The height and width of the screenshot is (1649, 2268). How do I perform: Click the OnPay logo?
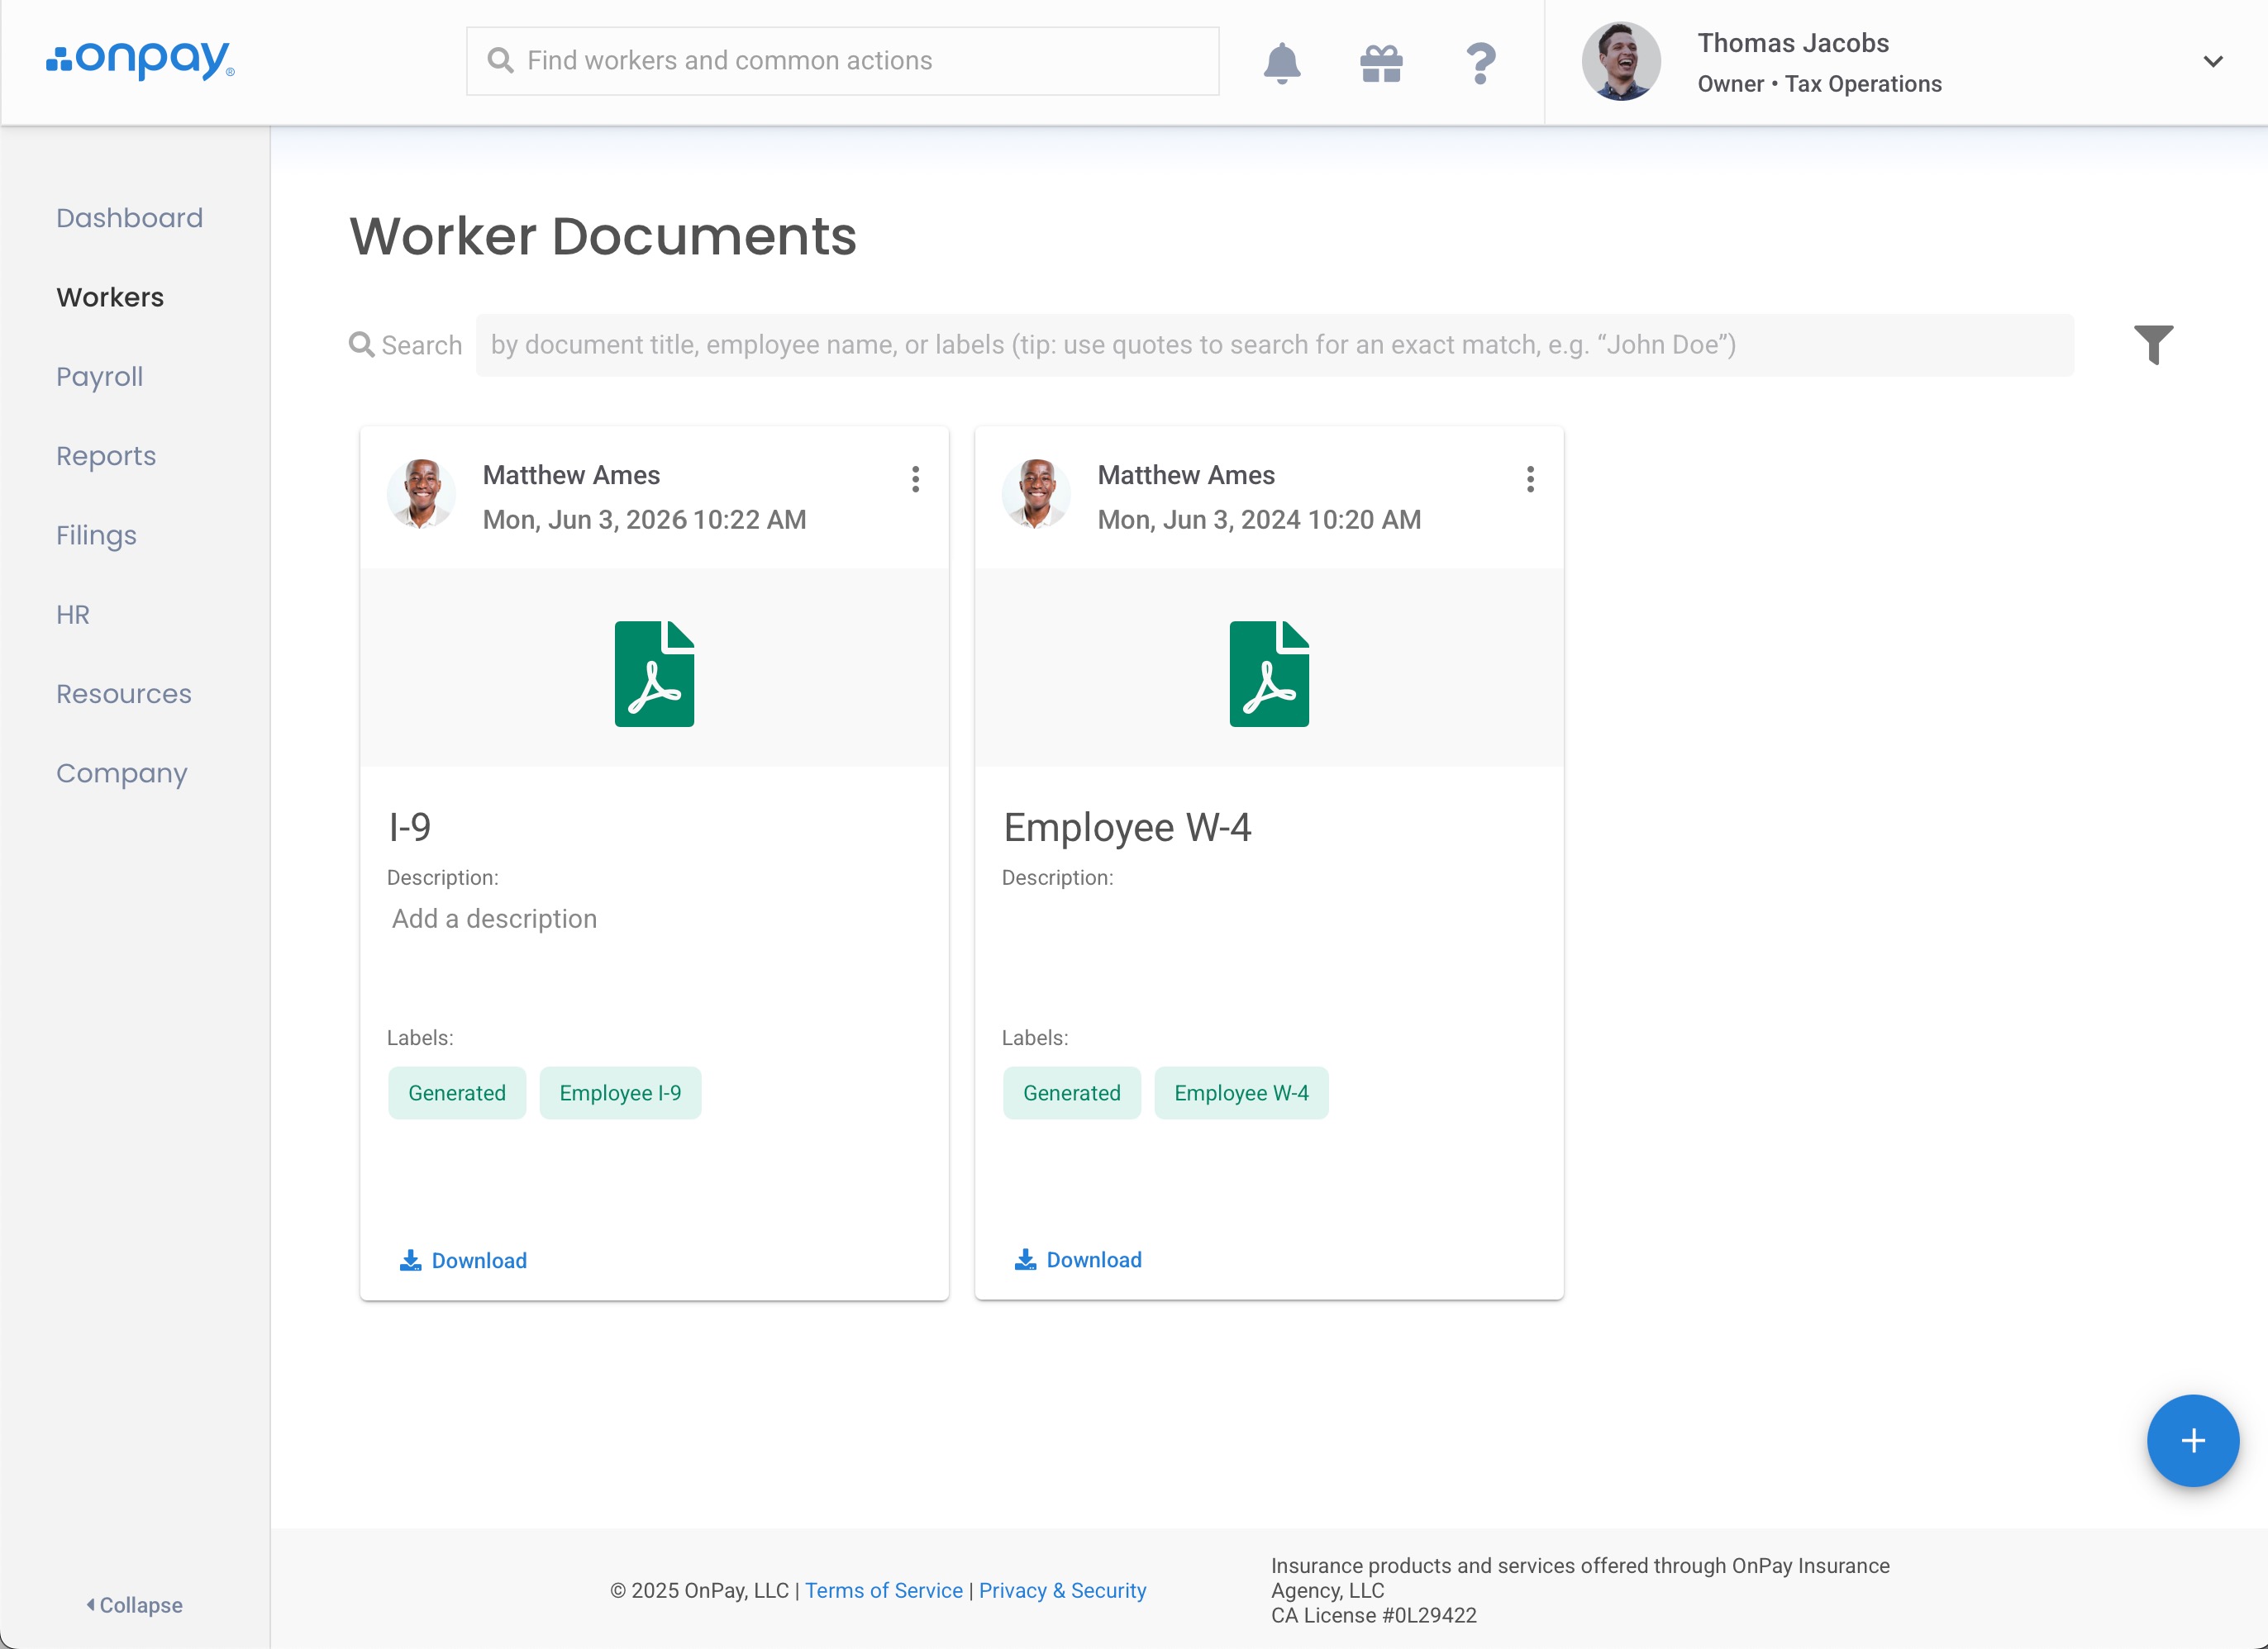[140, 60]
